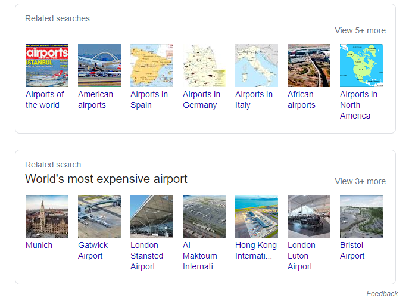Expand View 3+ more expensive airports
Image resolution: width=412 pixels, height=301 pixels.
[x=360, y=181]
